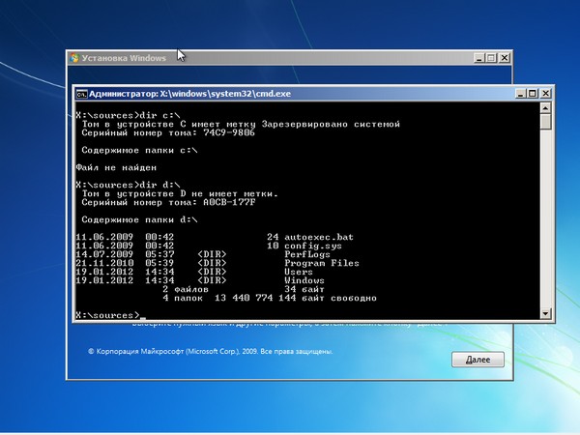Click the Установка Windows title text

(124, 58)
